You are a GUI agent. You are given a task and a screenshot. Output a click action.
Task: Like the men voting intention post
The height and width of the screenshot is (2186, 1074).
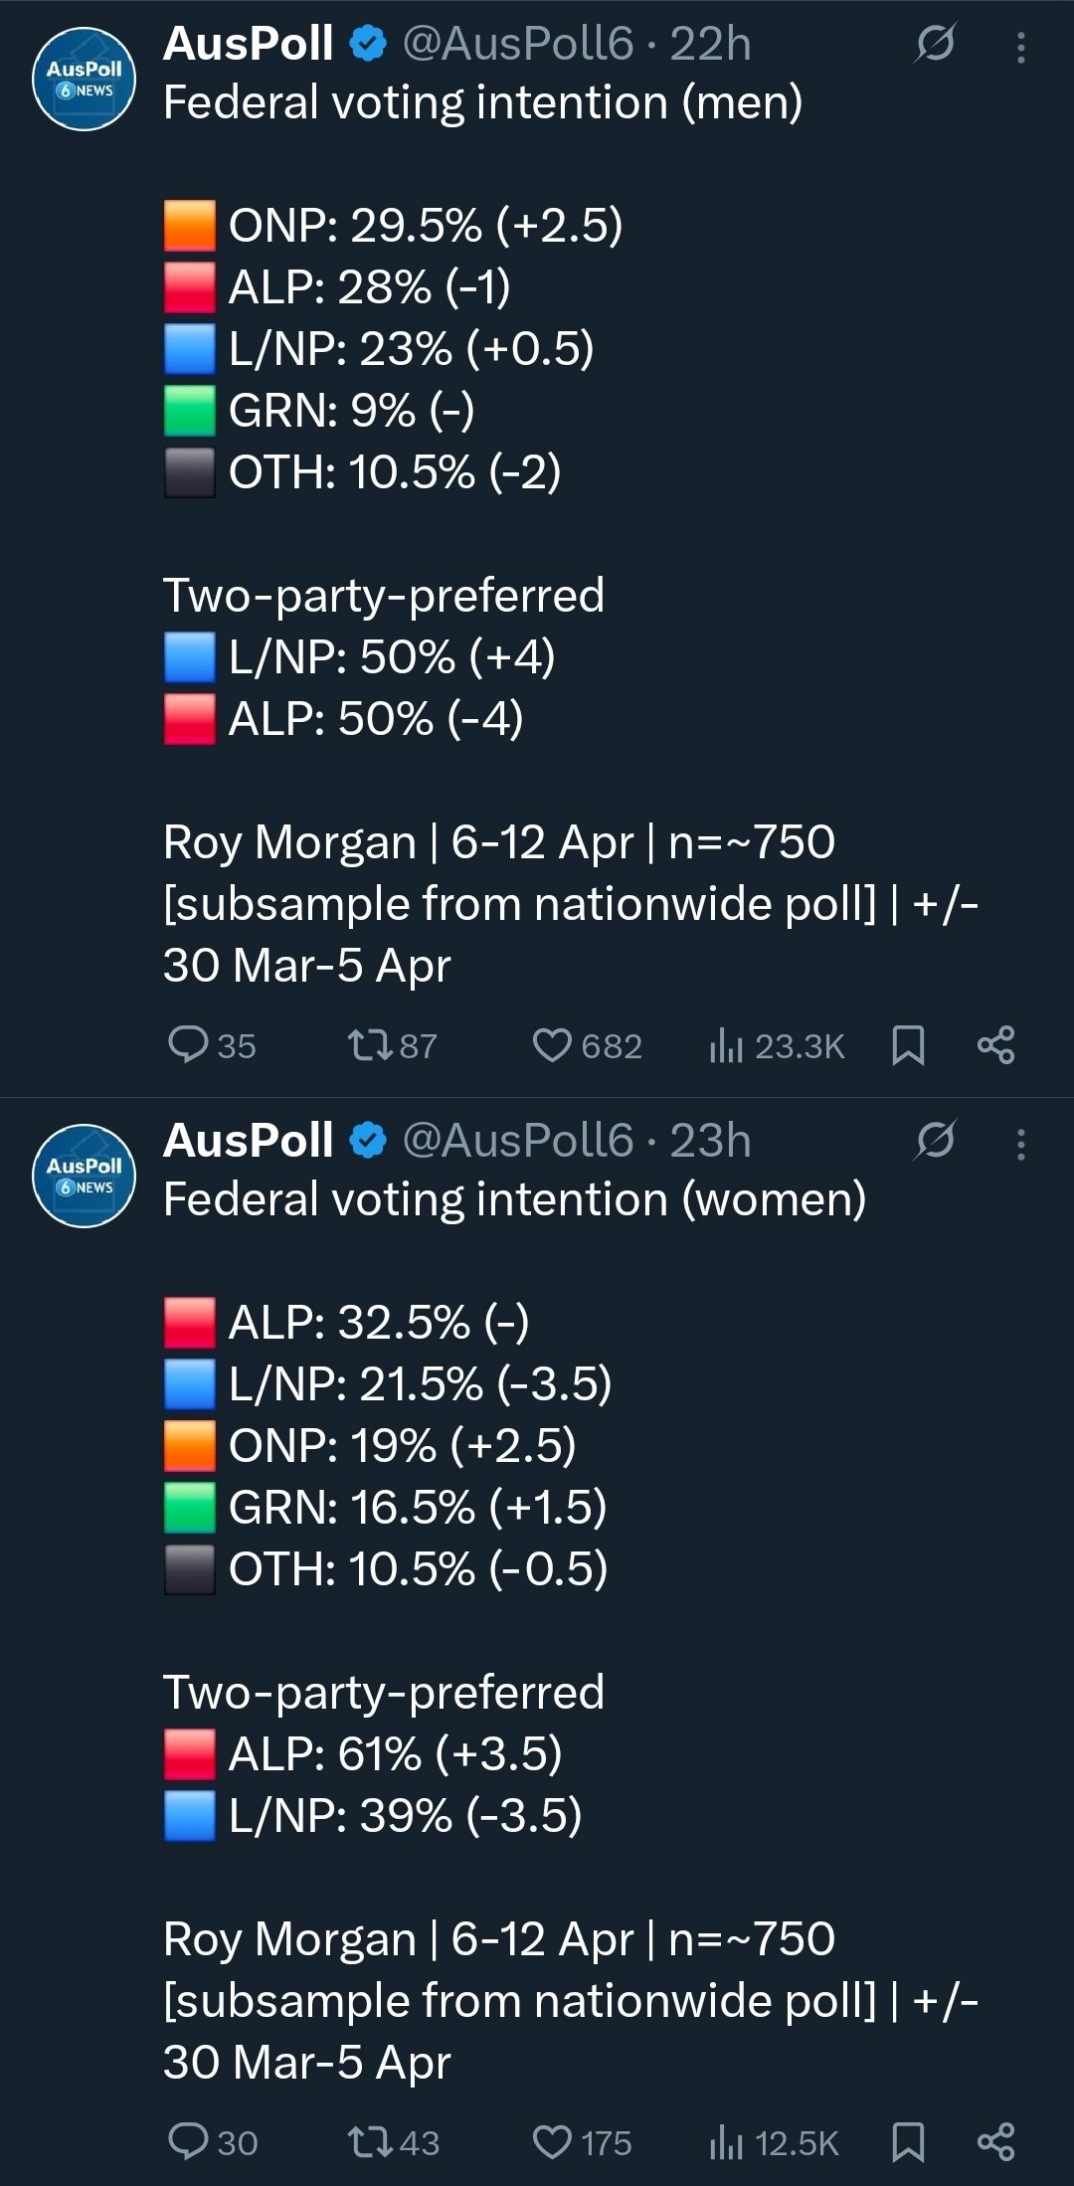(552, 1045)
